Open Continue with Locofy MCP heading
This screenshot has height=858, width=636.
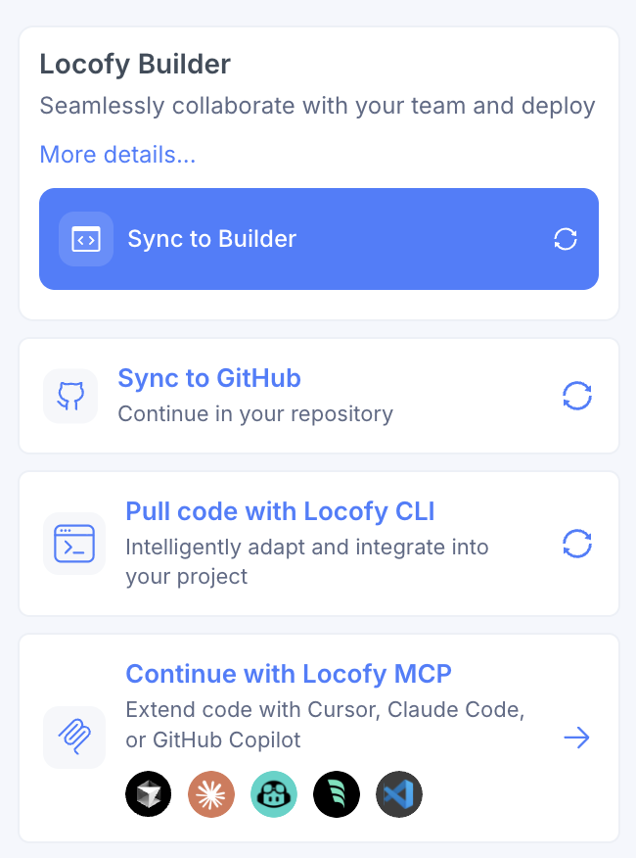click(x=289, y=674)
